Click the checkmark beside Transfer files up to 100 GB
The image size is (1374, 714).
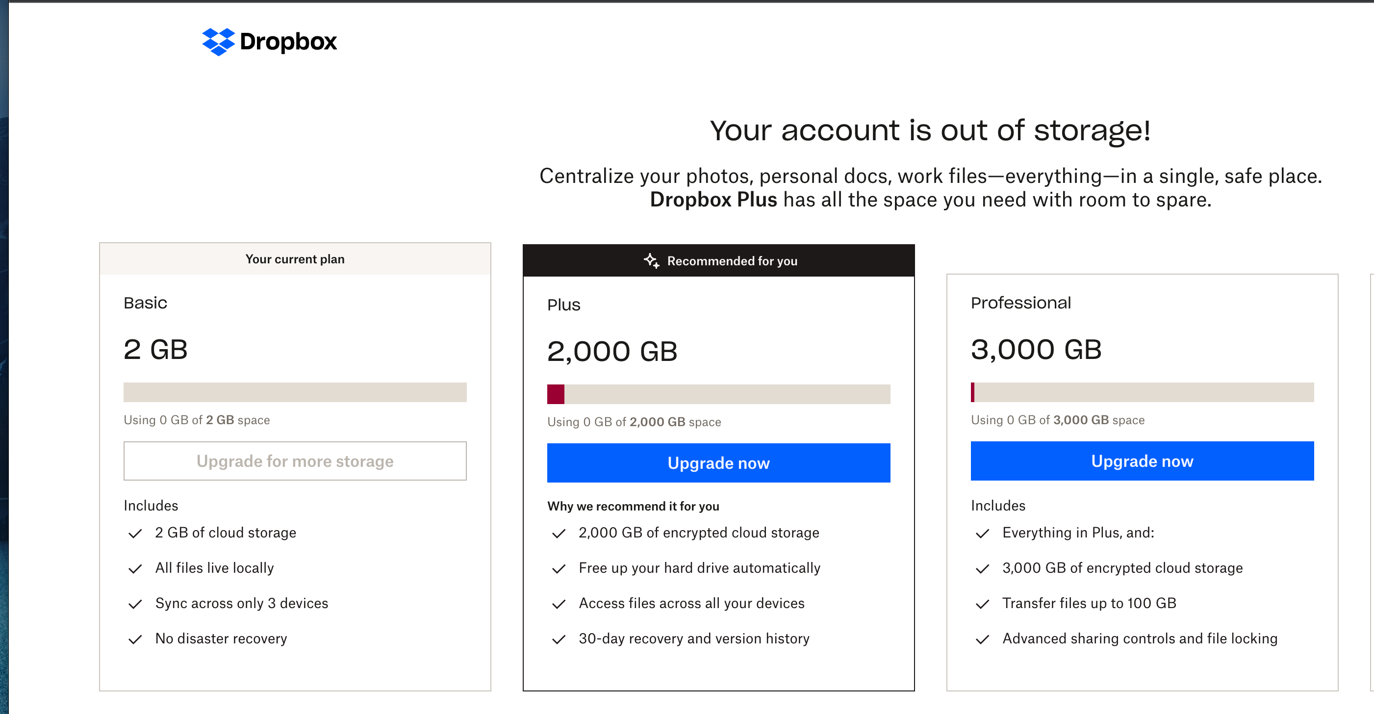[x=983, y=604]
